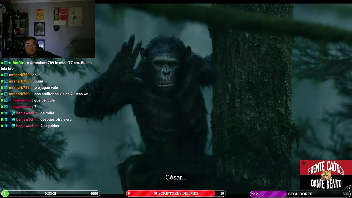This screenshot has height=198, width=352.
Task: Click the moderator sword badge beside BotRix
Action: pyautogui.click(x=6, y=63)
